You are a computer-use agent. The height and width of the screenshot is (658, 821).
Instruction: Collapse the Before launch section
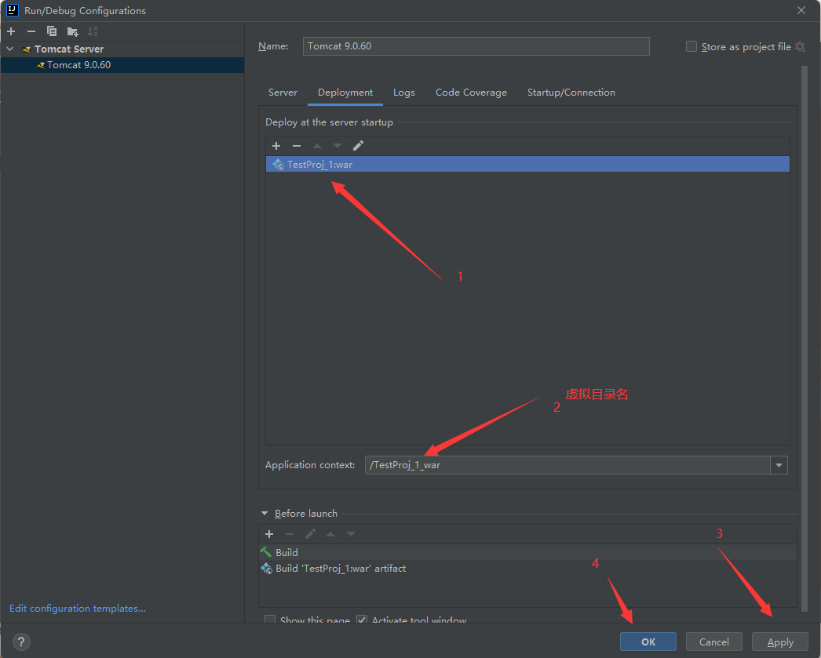pos(265,514)
